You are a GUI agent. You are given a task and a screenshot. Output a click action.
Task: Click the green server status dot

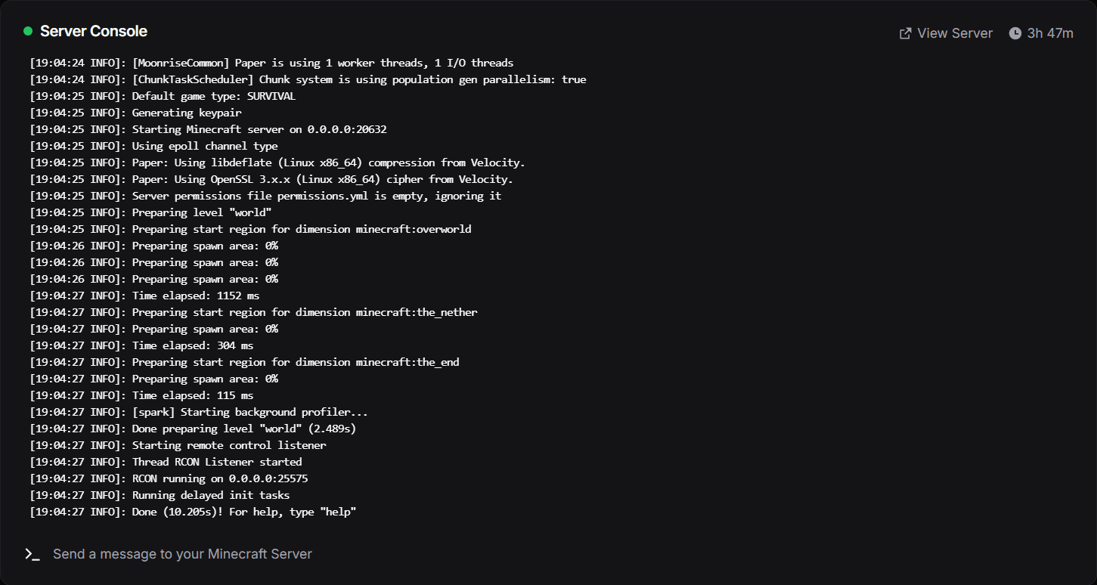(x=28, y=31)
